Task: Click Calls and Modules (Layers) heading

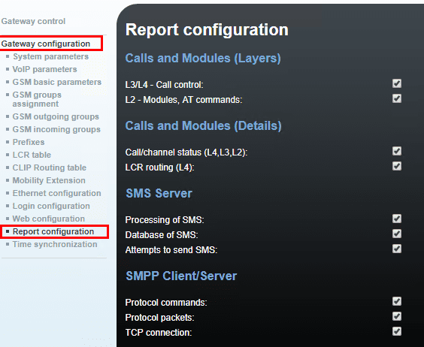Action: (x=203, y=59)
